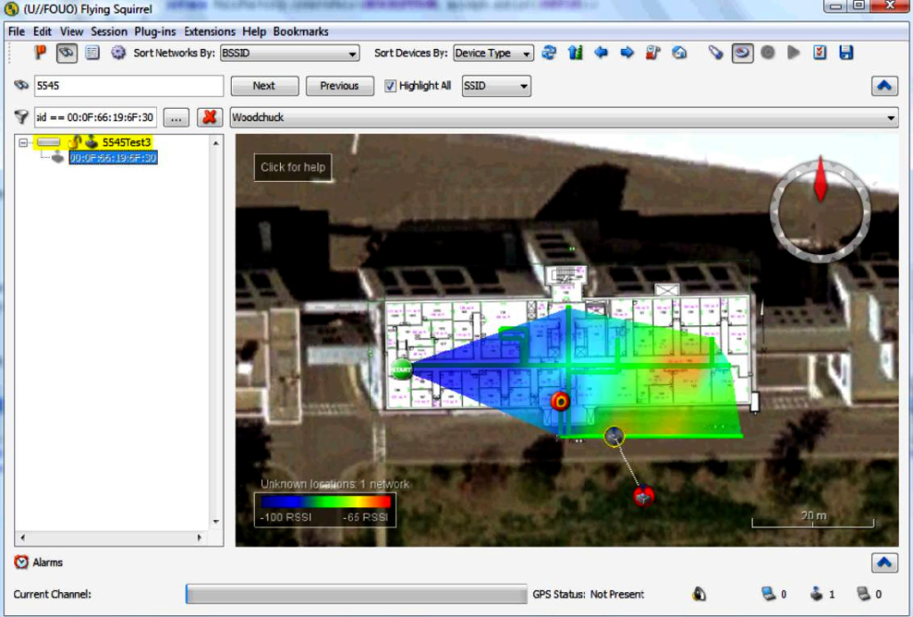The height and width of the screenshot is (617, 913).
Task: Clear the filter with red X icon
Action: (210, 118)
